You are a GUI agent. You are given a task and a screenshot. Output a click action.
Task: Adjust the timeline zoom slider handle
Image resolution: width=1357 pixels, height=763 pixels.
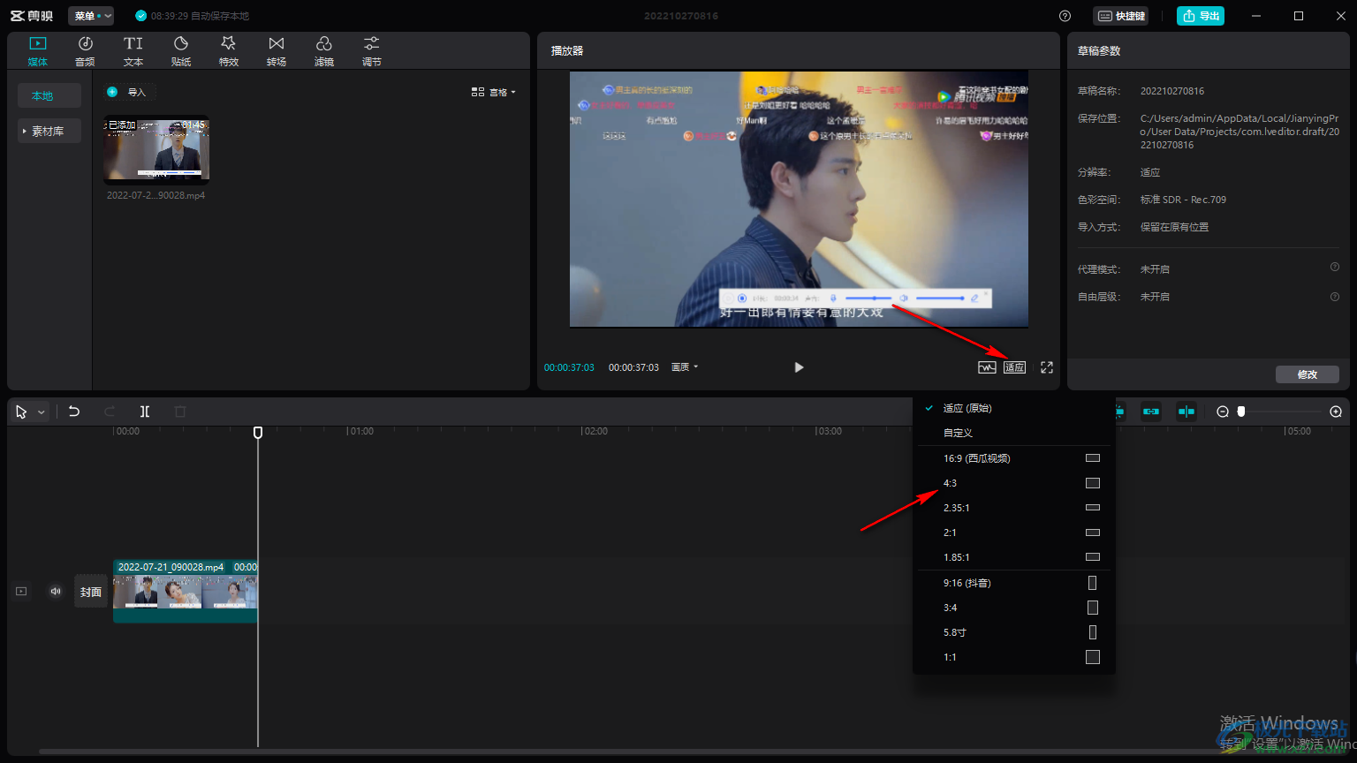point(1241,412)
